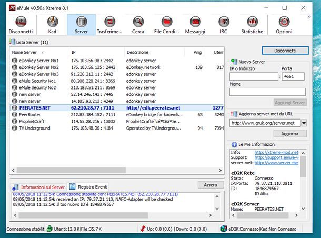Click the ProphetCraft server row icon
This screenshot has height=238, width=321.
(x=15, y=121)
